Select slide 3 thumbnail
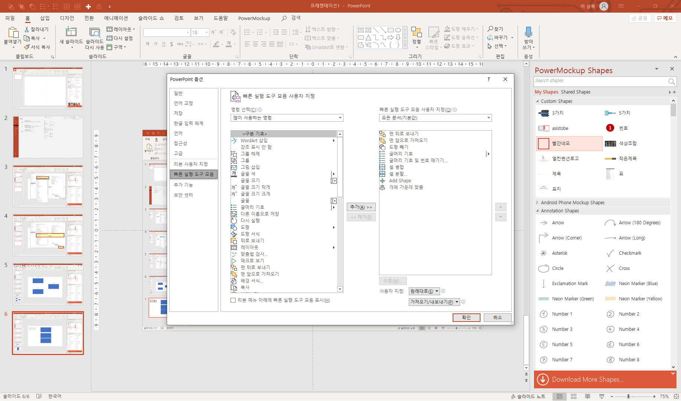681x401 pixels. [x=48, y=186]
